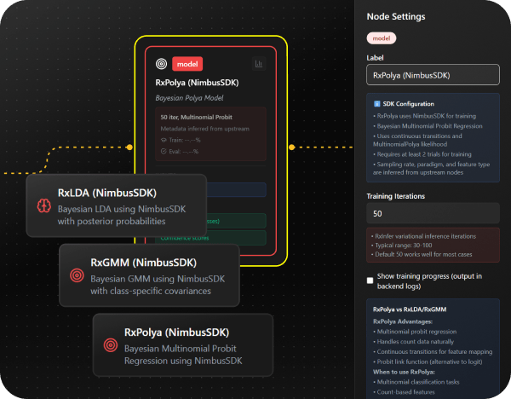Click the target icon in RxPolya node header

coord(160,63)
